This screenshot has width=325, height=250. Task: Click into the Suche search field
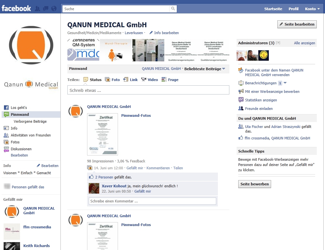click(x=116, y=9)
